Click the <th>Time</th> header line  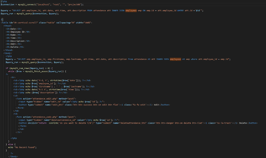click(x=14, y=38)
